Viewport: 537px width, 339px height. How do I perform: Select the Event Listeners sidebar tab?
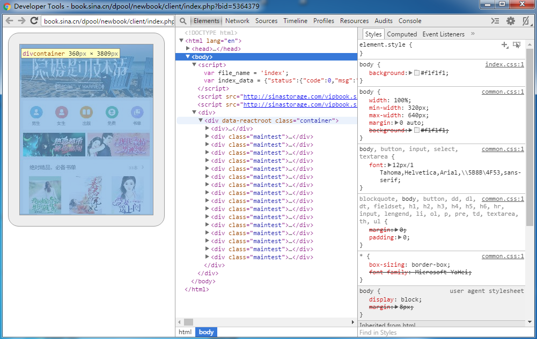click(443, 34)
